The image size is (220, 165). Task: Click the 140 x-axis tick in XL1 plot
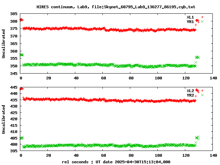click(213, 78)
